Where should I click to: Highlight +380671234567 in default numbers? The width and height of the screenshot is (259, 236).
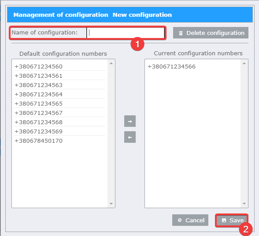coord(59,113)
